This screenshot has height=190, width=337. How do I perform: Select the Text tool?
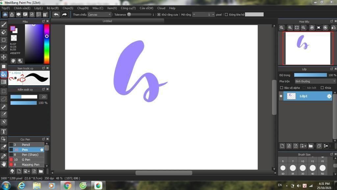[4, 131]
